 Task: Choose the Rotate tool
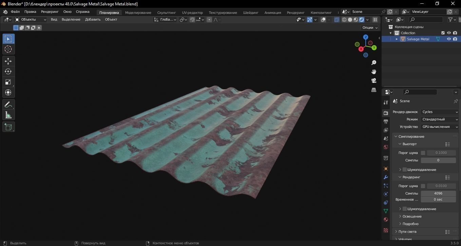pyautogui.click(x=8, y=72)
